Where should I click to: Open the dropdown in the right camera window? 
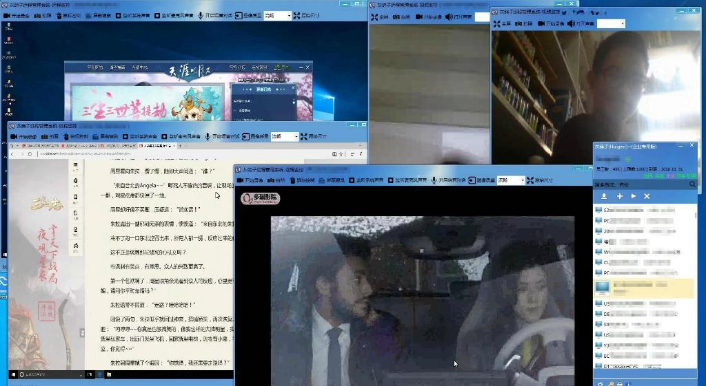point(611,24)
